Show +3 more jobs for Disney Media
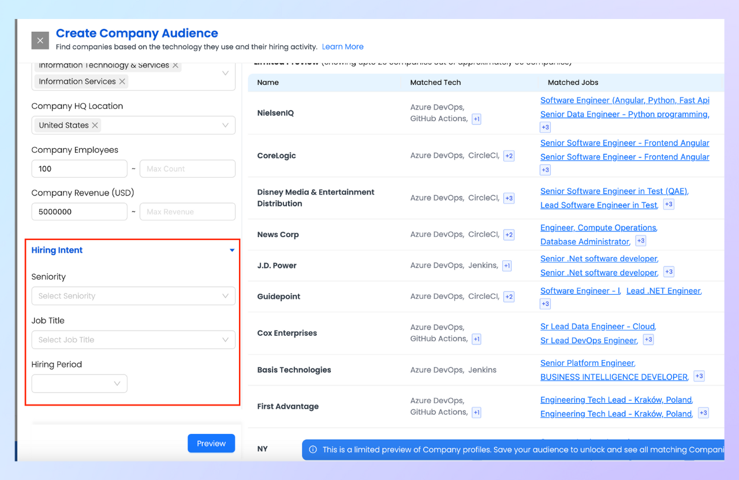 click(x=668, y=204)
